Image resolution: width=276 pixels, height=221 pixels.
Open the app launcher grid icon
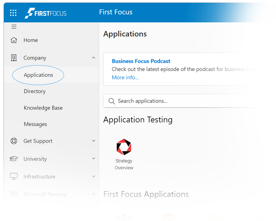coord(13,12)
